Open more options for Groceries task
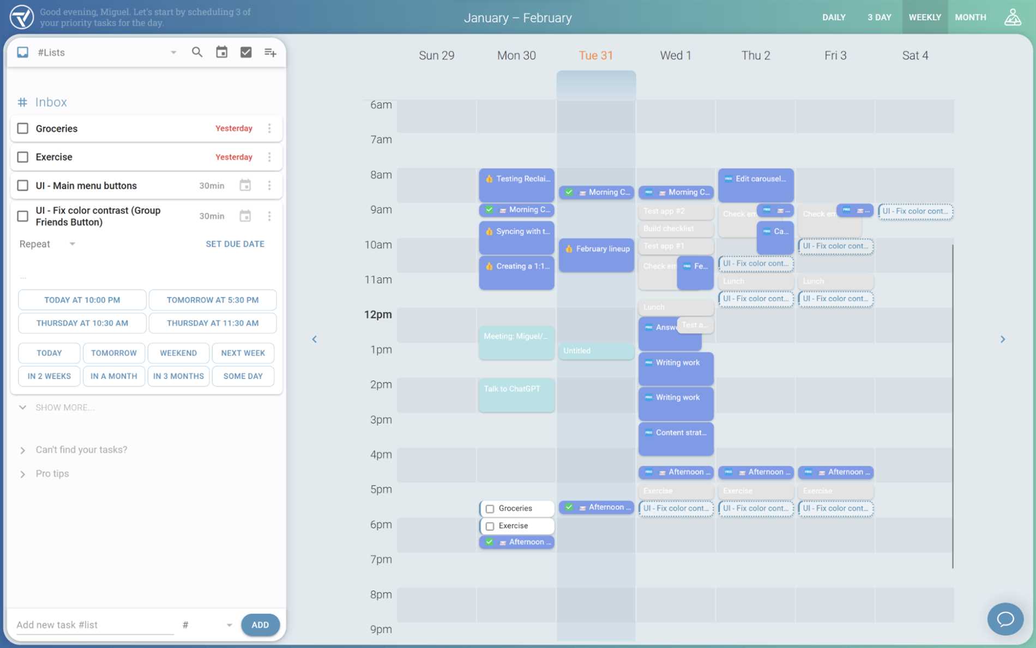The image size is (1036, 648). [x=269, y=128]
